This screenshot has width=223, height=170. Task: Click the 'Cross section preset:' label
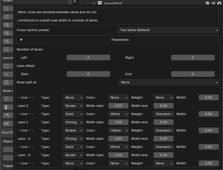33,30
